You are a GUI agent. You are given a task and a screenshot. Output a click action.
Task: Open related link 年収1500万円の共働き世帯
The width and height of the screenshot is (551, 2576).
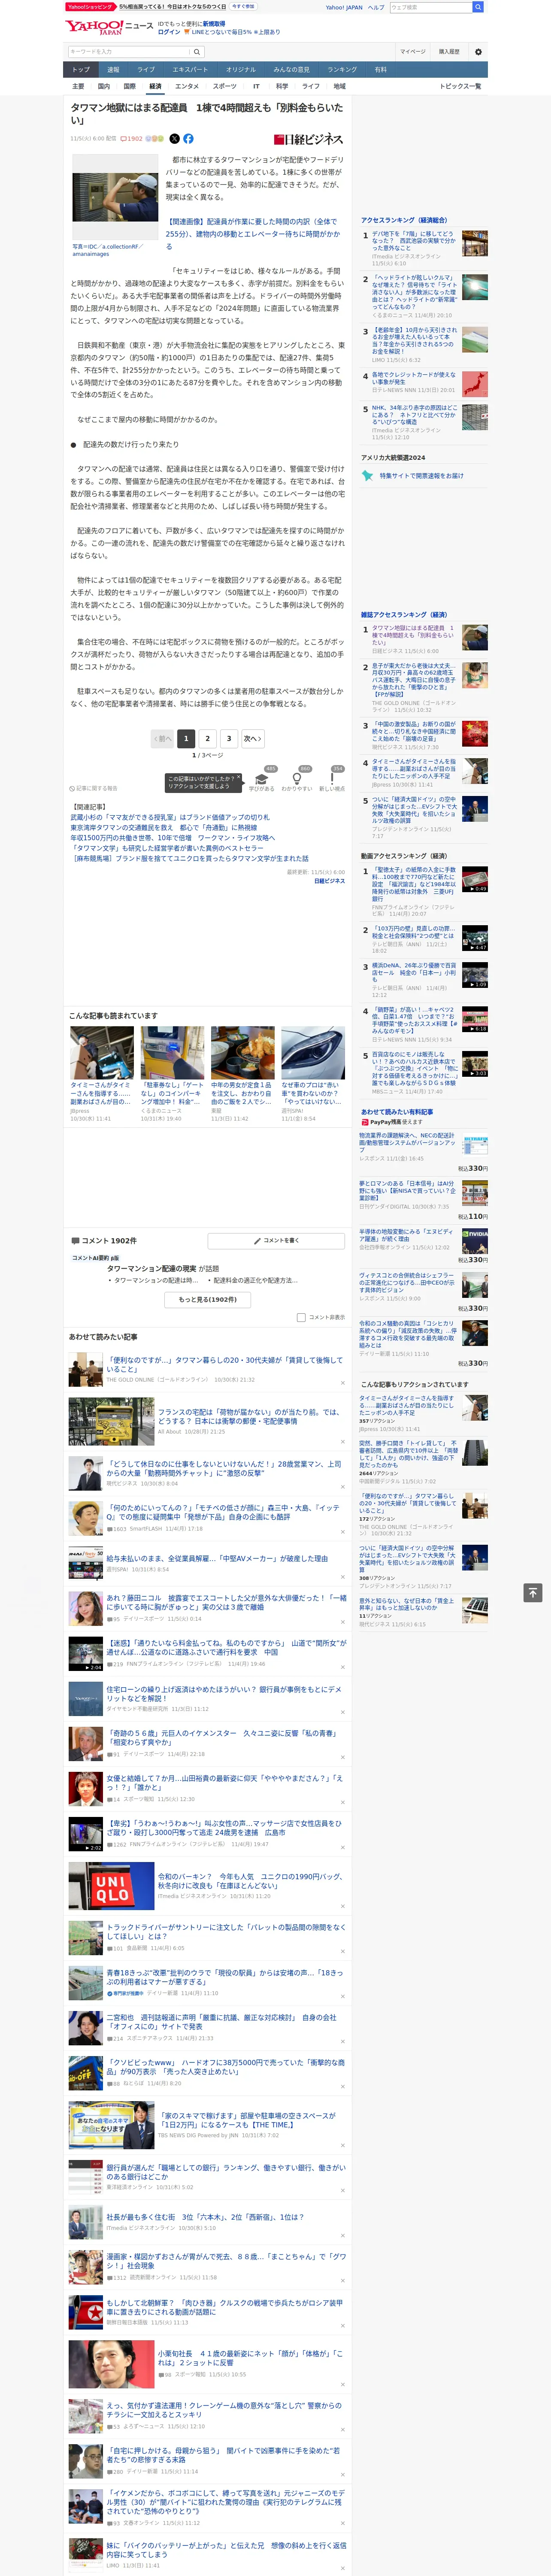(172, 838)
